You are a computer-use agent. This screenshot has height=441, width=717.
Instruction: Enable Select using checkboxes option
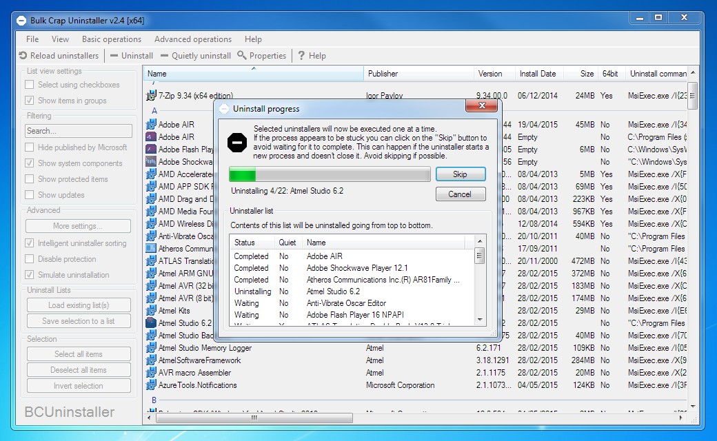coord(30,85)
